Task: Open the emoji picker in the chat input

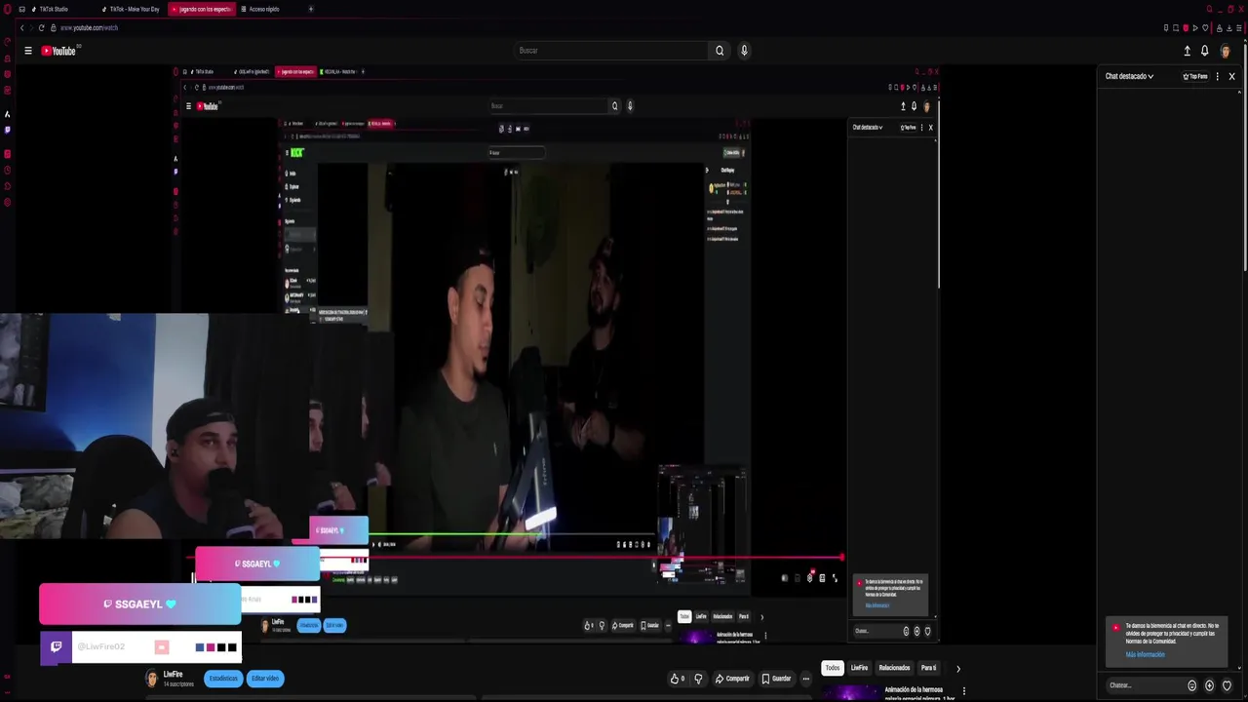Action: click(1191, 685)
